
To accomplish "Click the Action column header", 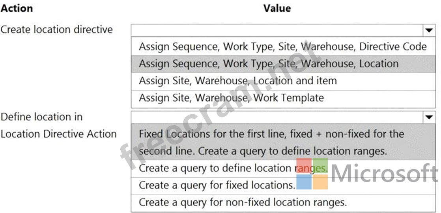I will (x=17, y=8).
